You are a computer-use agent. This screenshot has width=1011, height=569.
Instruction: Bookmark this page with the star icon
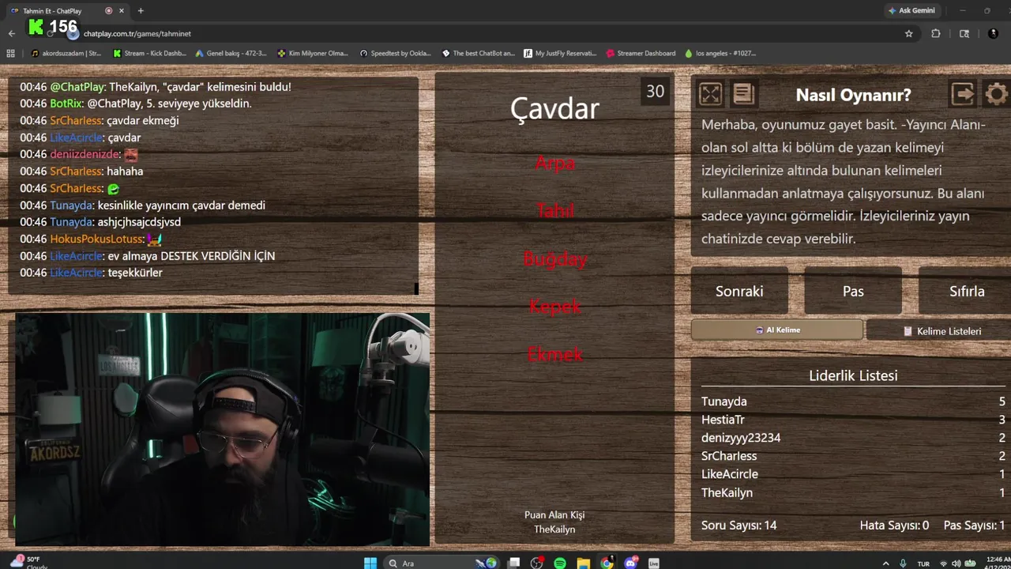pos(908,34)
